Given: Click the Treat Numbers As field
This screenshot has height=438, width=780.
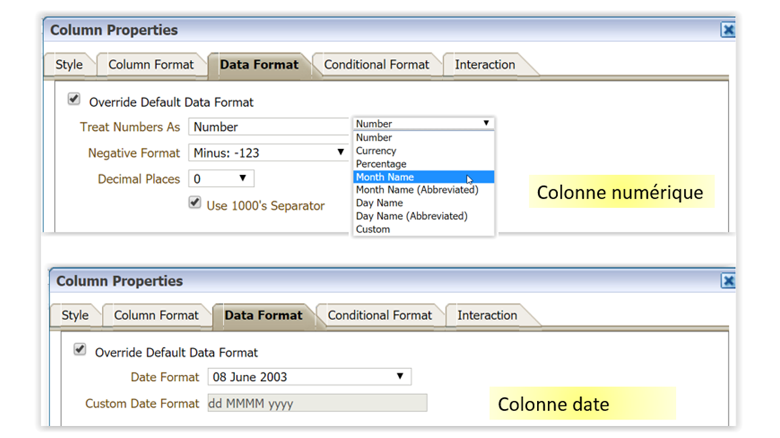Looking at the screenshot, I should pyautogui.click(x=269, y=127).
